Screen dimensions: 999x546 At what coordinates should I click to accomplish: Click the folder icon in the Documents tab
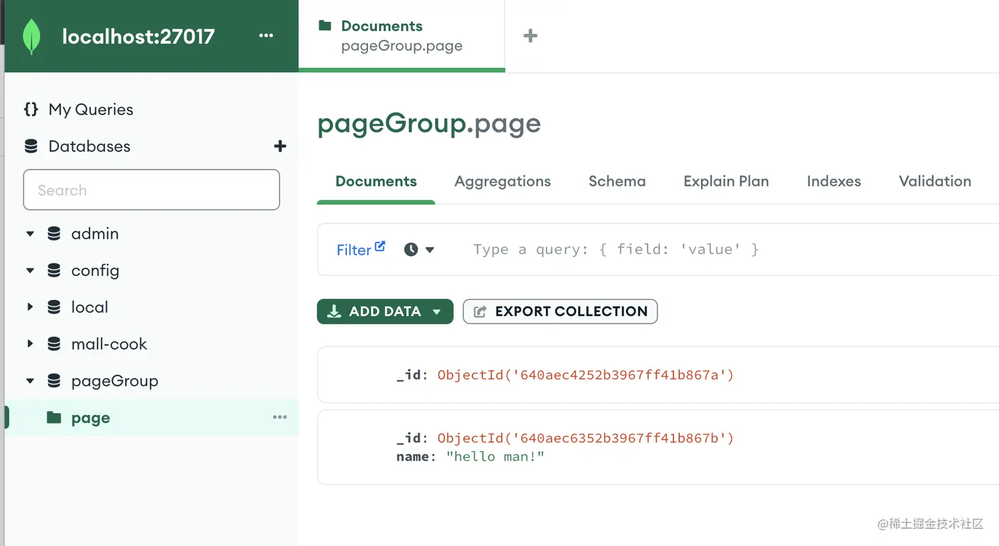click(325, 26)
